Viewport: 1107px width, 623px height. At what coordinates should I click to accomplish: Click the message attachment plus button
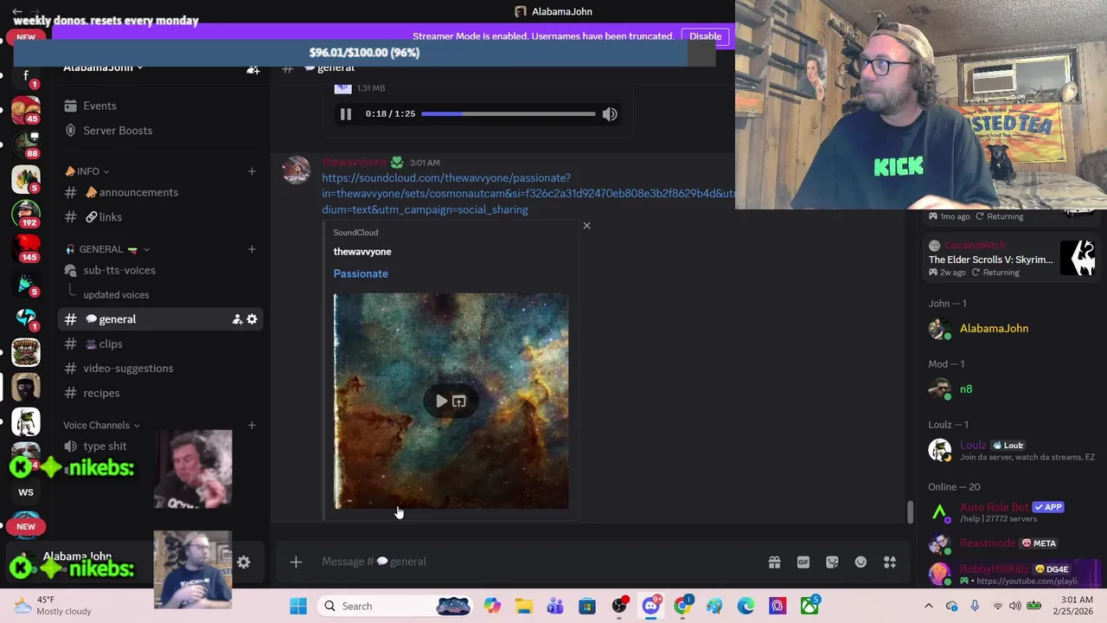click(296, 562)
